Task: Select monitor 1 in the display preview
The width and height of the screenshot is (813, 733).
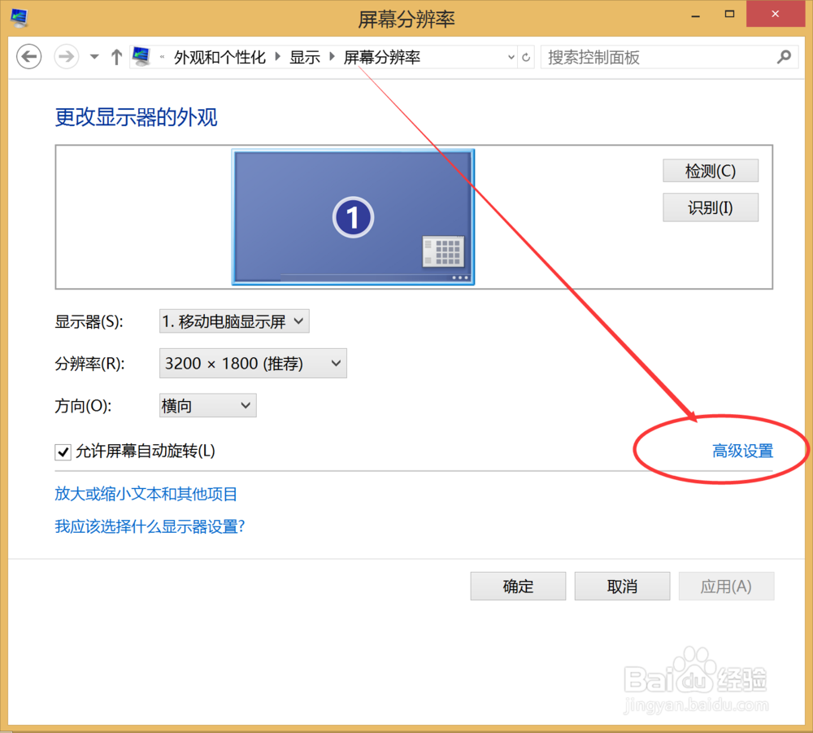Action: 352,216
